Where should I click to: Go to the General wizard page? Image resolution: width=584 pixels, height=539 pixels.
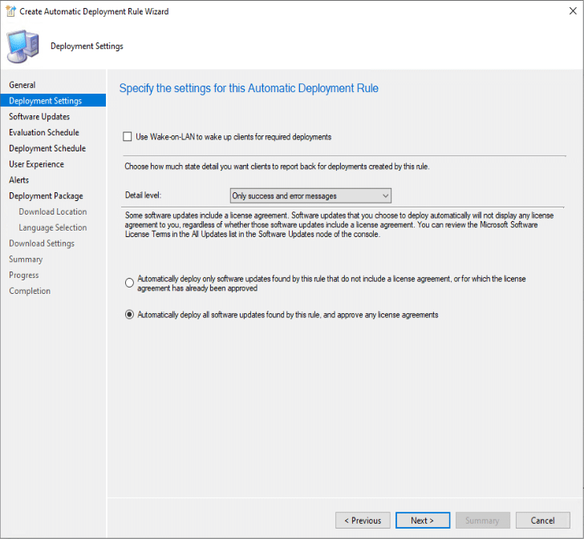tap(22, 85)
